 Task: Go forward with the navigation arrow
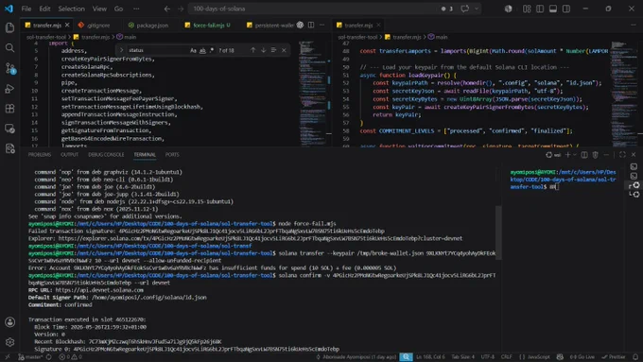tap(181, 9)
